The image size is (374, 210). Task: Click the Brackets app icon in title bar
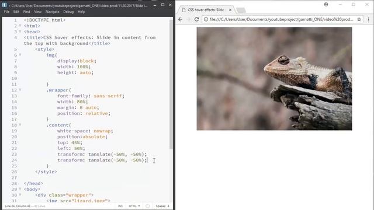(4, 5)
